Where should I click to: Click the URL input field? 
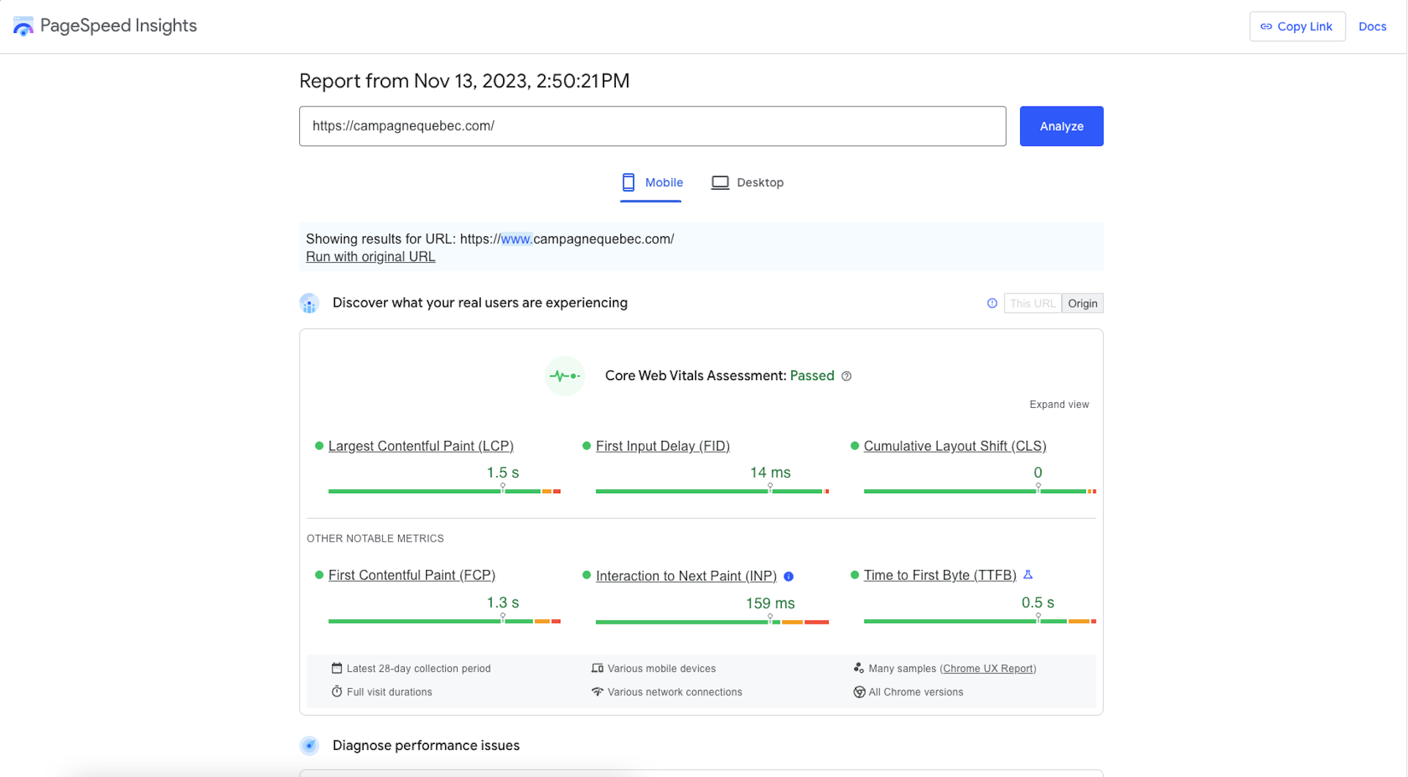652,126
